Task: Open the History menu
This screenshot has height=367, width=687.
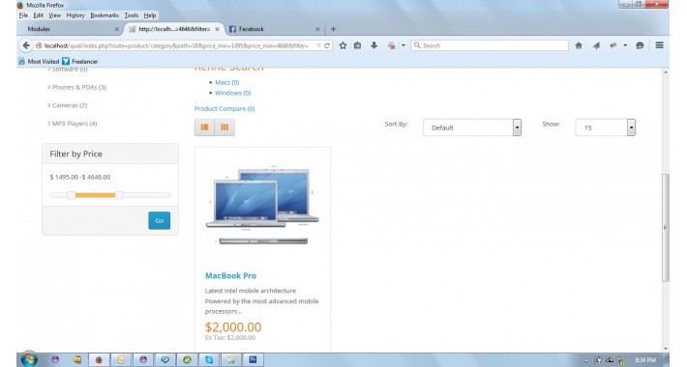Action: [75, 15]
